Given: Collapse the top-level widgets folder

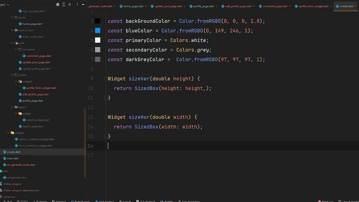Looking at the screenshot, I should (8, 132).
